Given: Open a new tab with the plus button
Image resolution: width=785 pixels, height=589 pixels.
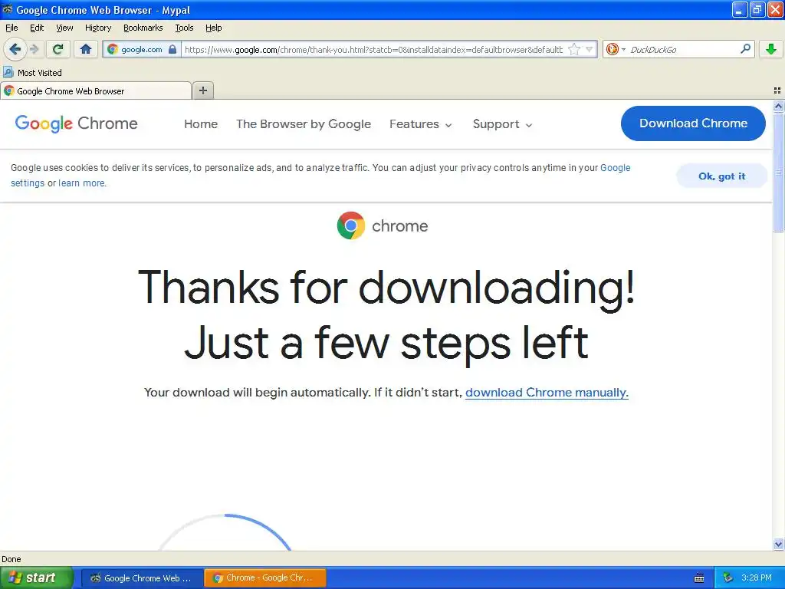Looking at the screenshot, I should point(202,90).
